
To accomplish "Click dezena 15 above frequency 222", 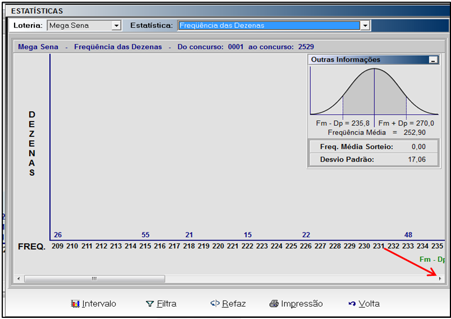I will click(247, 234).
